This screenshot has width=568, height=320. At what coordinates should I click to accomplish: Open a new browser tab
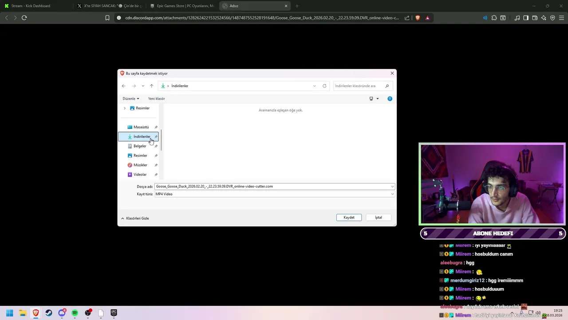297,6
